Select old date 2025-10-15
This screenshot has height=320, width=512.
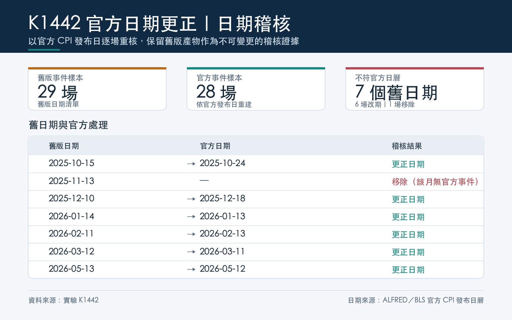[x=71, y=163]
